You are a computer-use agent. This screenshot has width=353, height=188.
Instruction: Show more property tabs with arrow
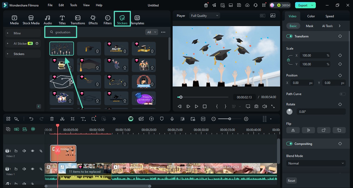(340, 26)
